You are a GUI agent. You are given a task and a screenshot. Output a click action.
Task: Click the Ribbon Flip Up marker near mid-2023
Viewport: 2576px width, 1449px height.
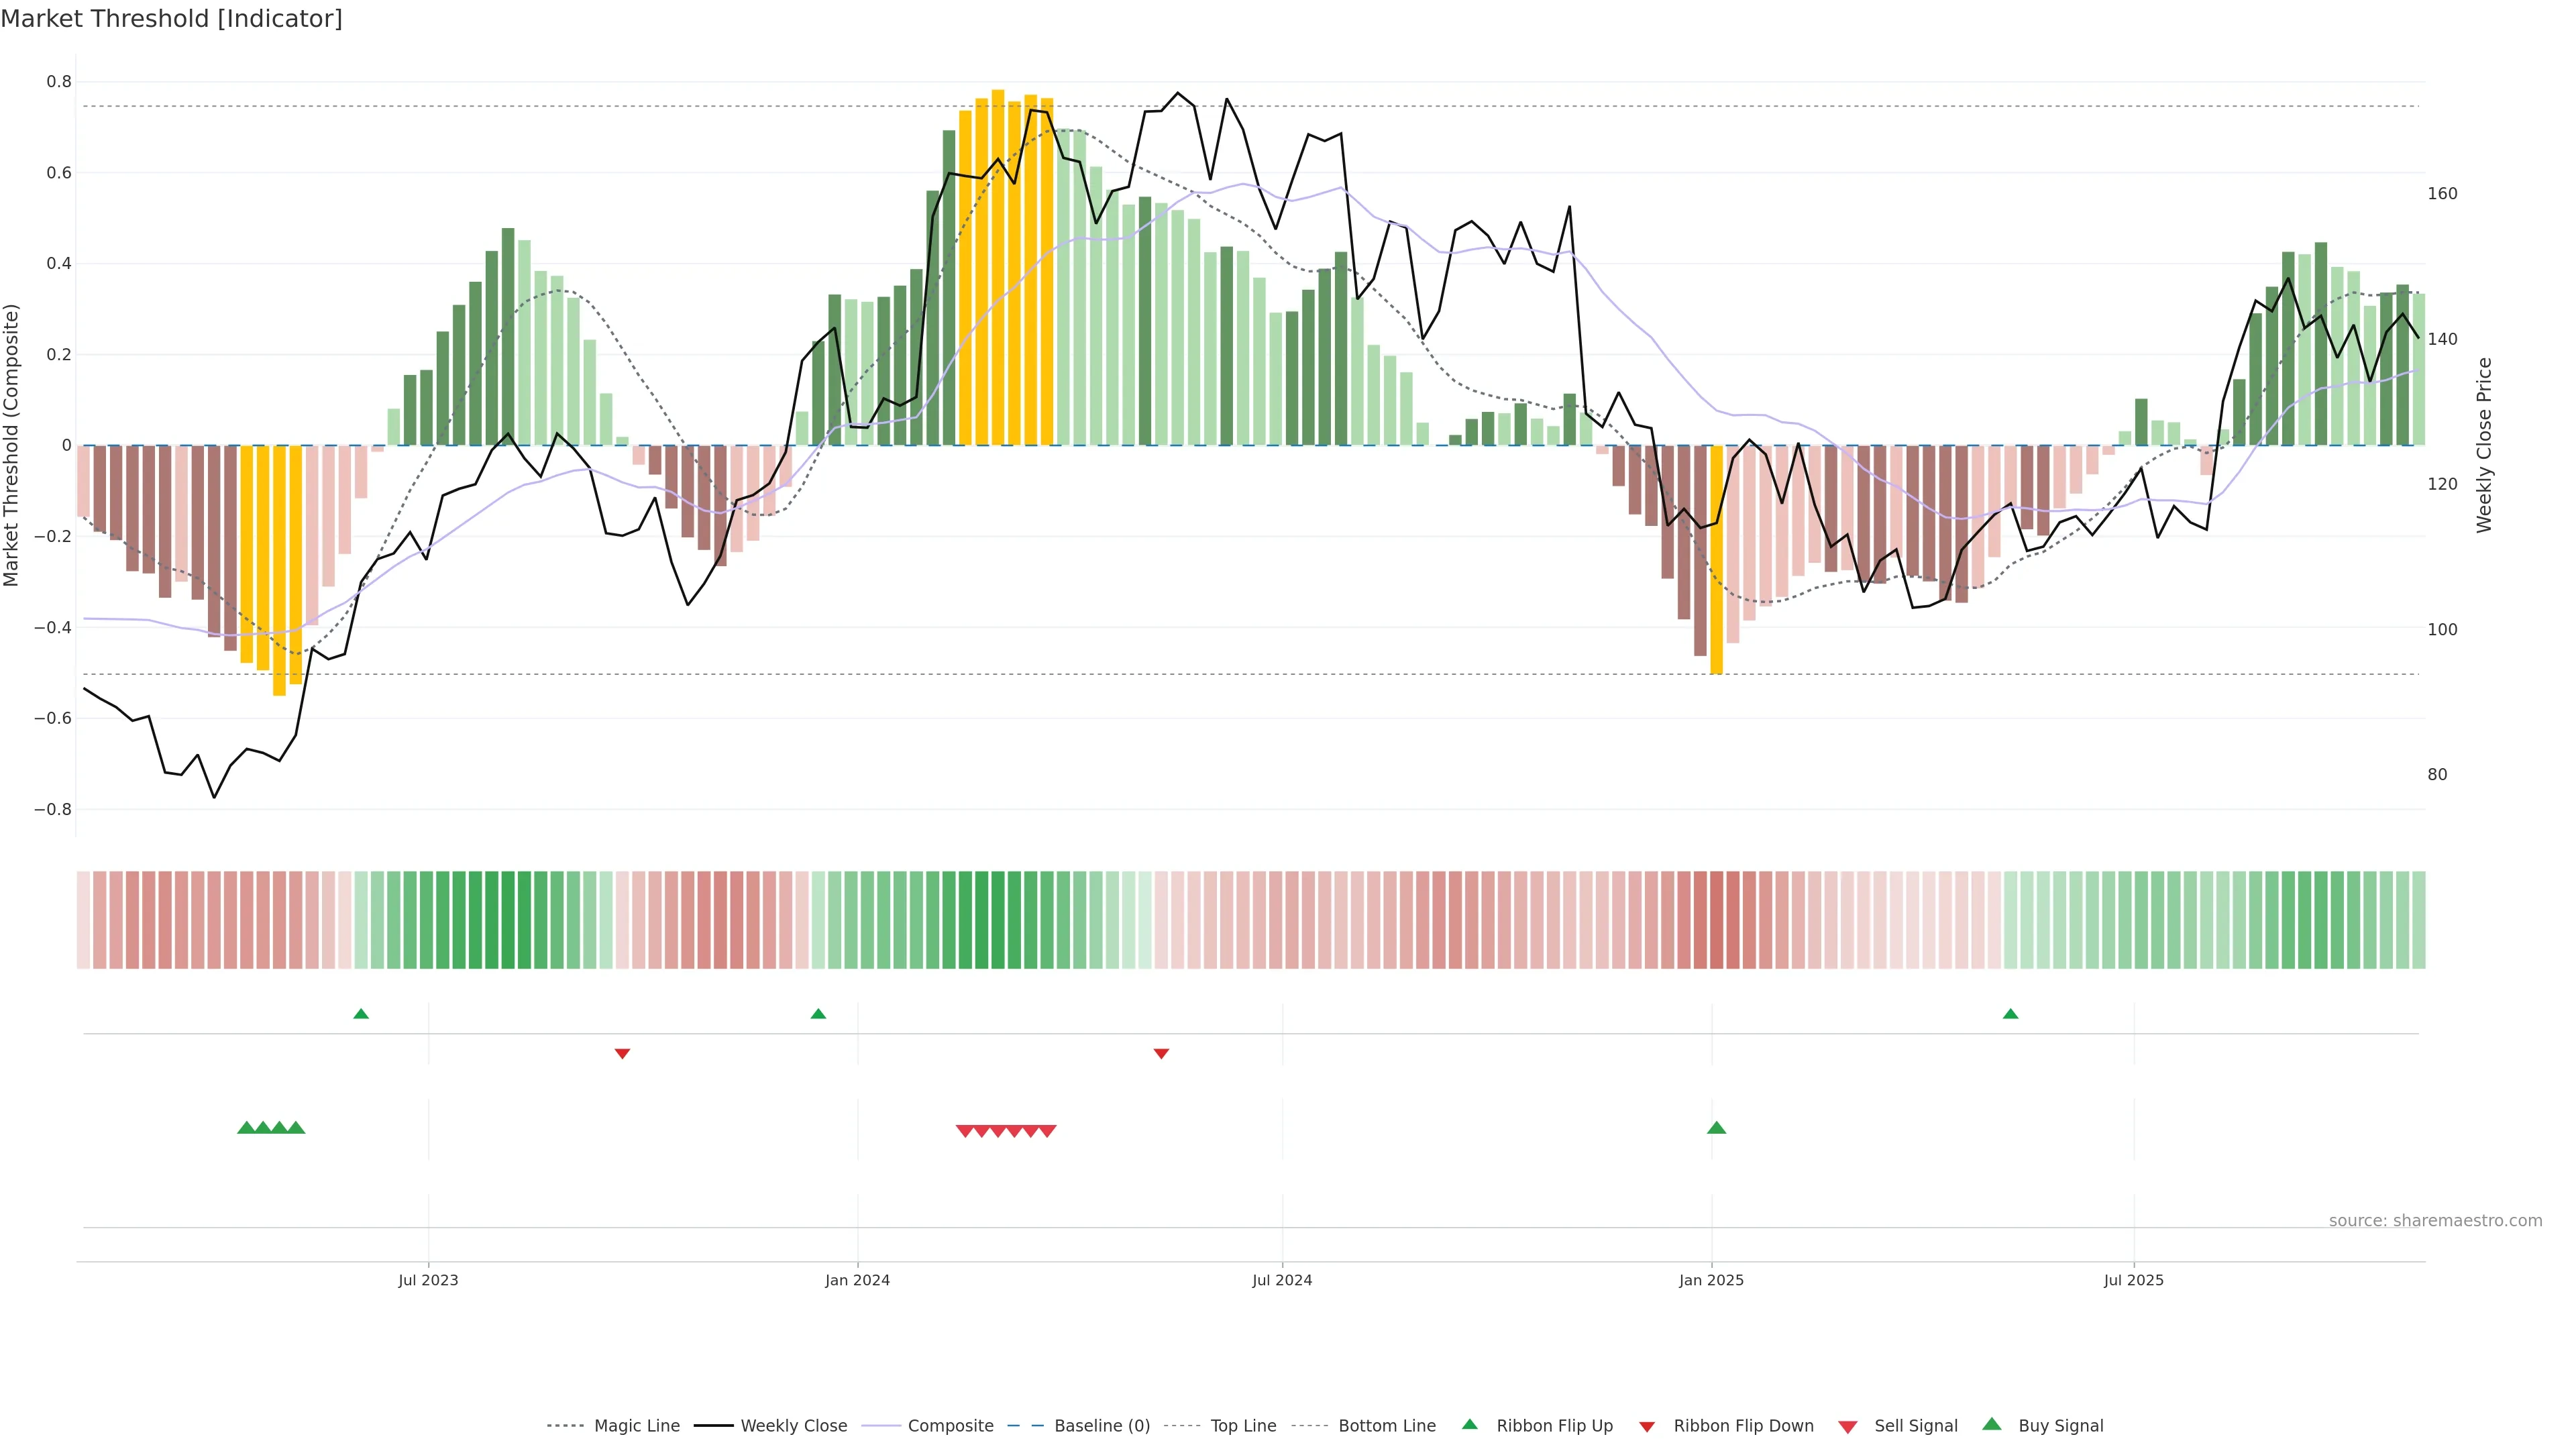pos(361,1014)
